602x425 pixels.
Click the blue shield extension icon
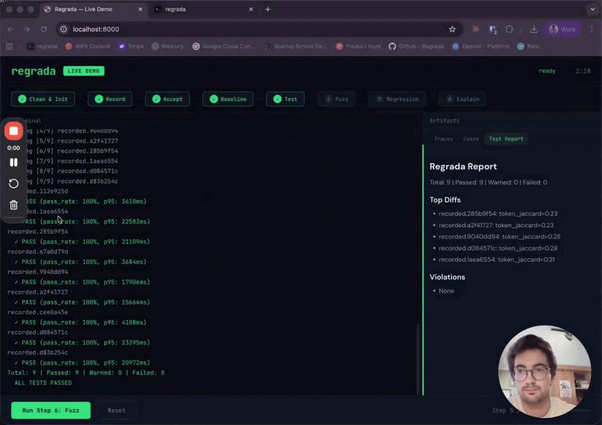coord(493,29)
